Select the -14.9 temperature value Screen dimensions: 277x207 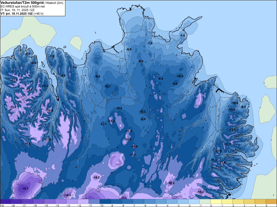134,146
